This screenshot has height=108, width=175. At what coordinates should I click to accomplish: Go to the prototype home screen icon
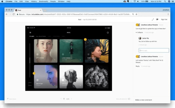tap(64, 99)
